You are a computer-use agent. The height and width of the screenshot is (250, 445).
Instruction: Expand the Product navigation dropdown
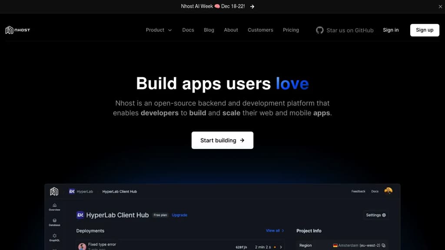tap(159, 30)
